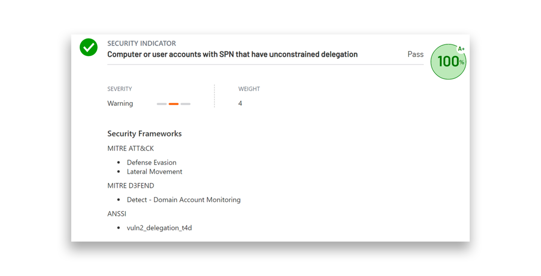This screenshot has width=541, height=276.
Task: Click the Warning severity indicator icon
Action: click(174, 104)
